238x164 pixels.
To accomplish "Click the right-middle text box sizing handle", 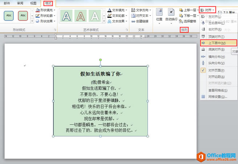I will [148, 101].
